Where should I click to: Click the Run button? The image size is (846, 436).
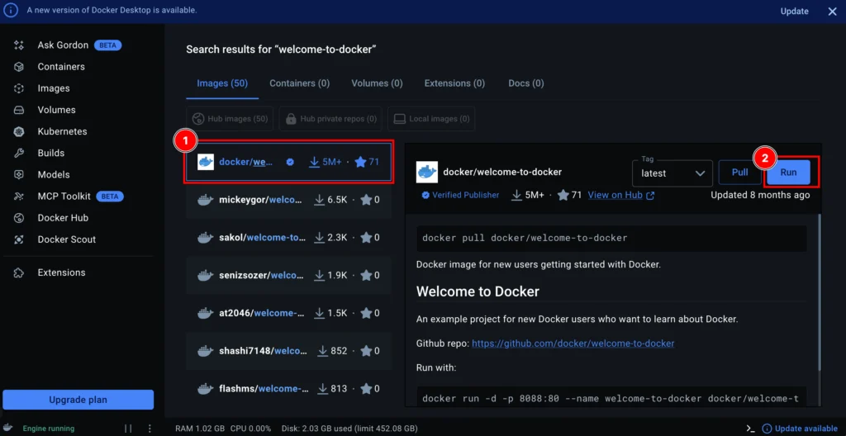788,173
